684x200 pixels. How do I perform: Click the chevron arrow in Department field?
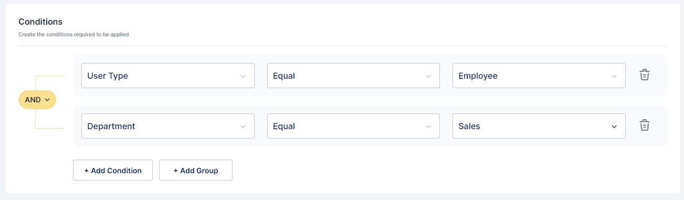coord(243,127)
